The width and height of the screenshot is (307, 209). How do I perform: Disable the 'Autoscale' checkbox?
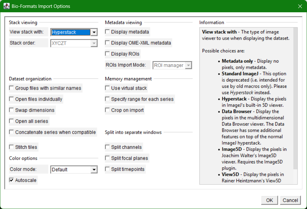click(x=11, y=180)
